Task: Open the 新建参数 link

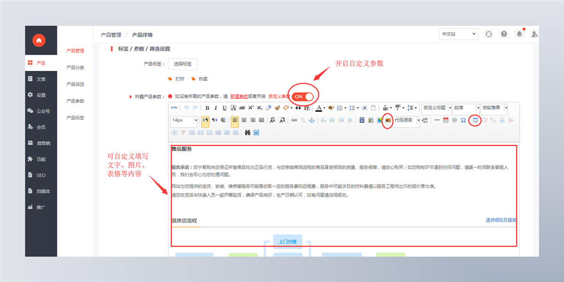Action: (239, 96)
